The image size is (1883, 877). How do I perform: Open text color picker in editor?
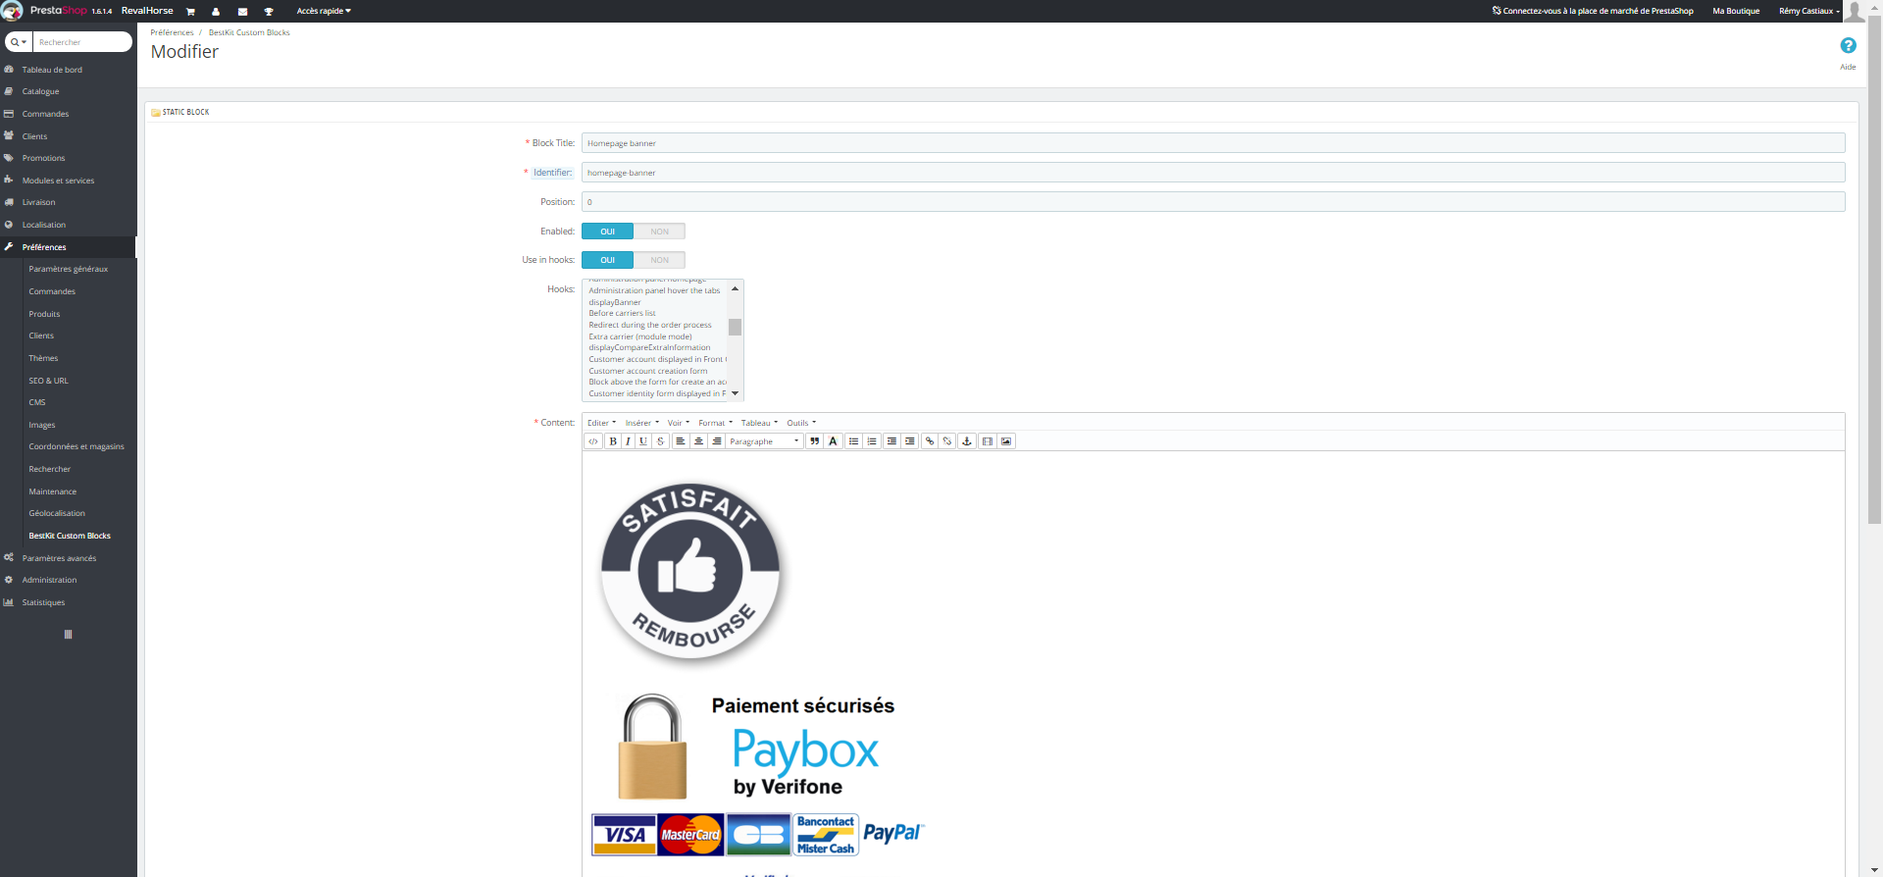[833, 441]
